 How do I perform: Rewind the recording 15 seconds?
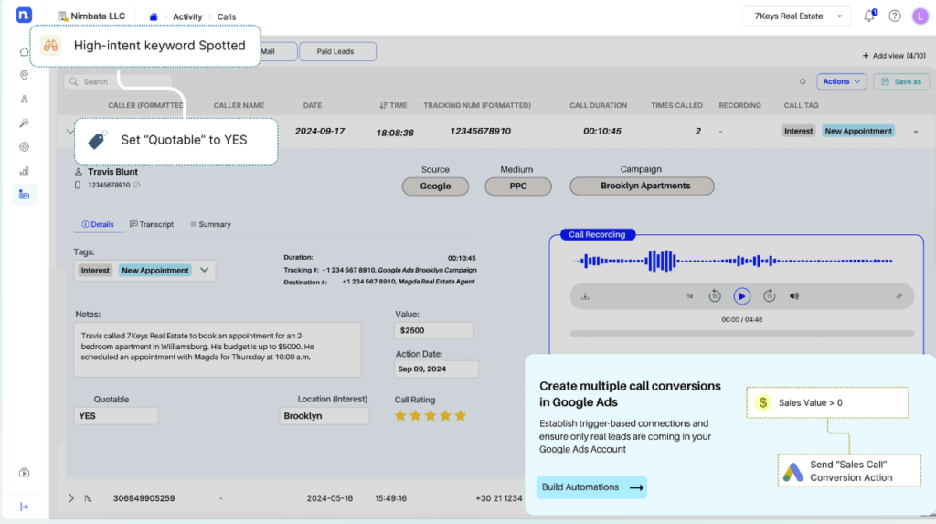tap(715, 296)
